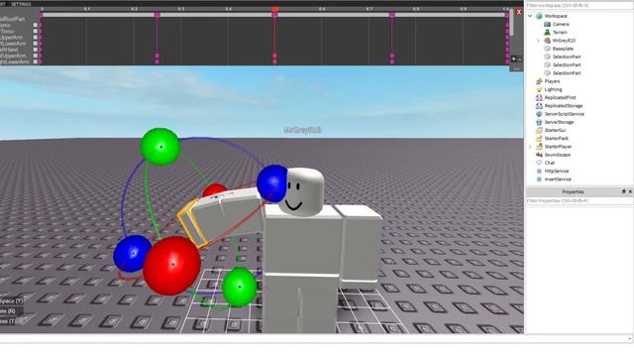
Task: Click the RightUpperArm keyframe at playhead
Action: 274,56
